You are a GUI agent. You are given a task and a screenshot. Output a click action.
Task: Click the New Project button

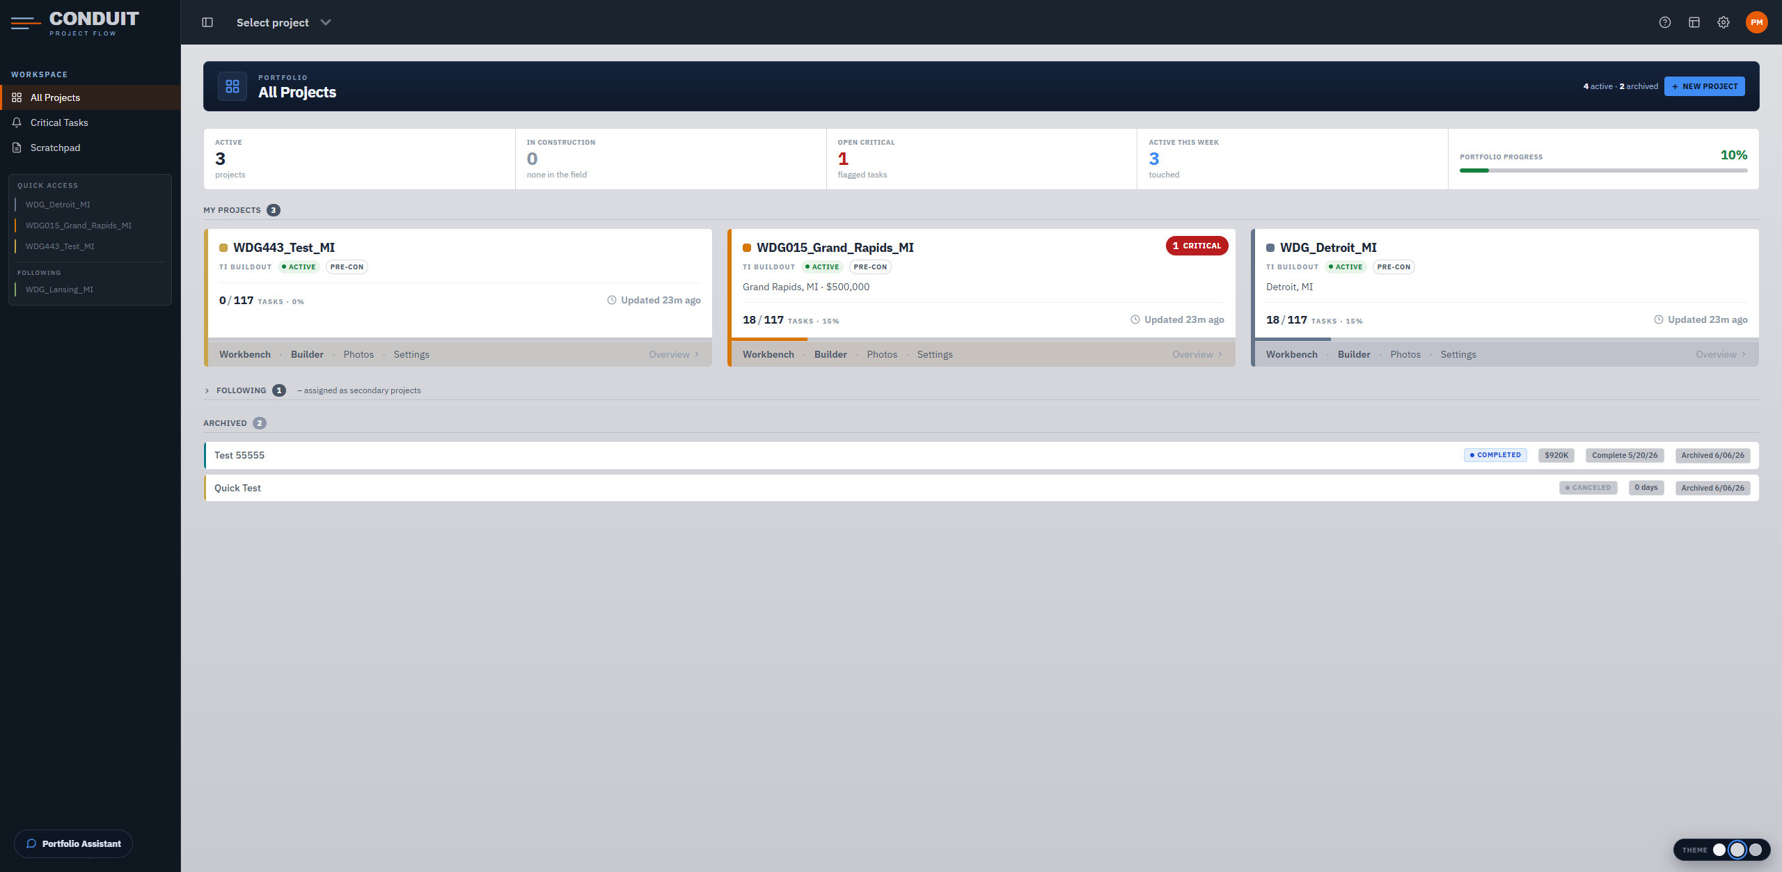(1704, 86)
